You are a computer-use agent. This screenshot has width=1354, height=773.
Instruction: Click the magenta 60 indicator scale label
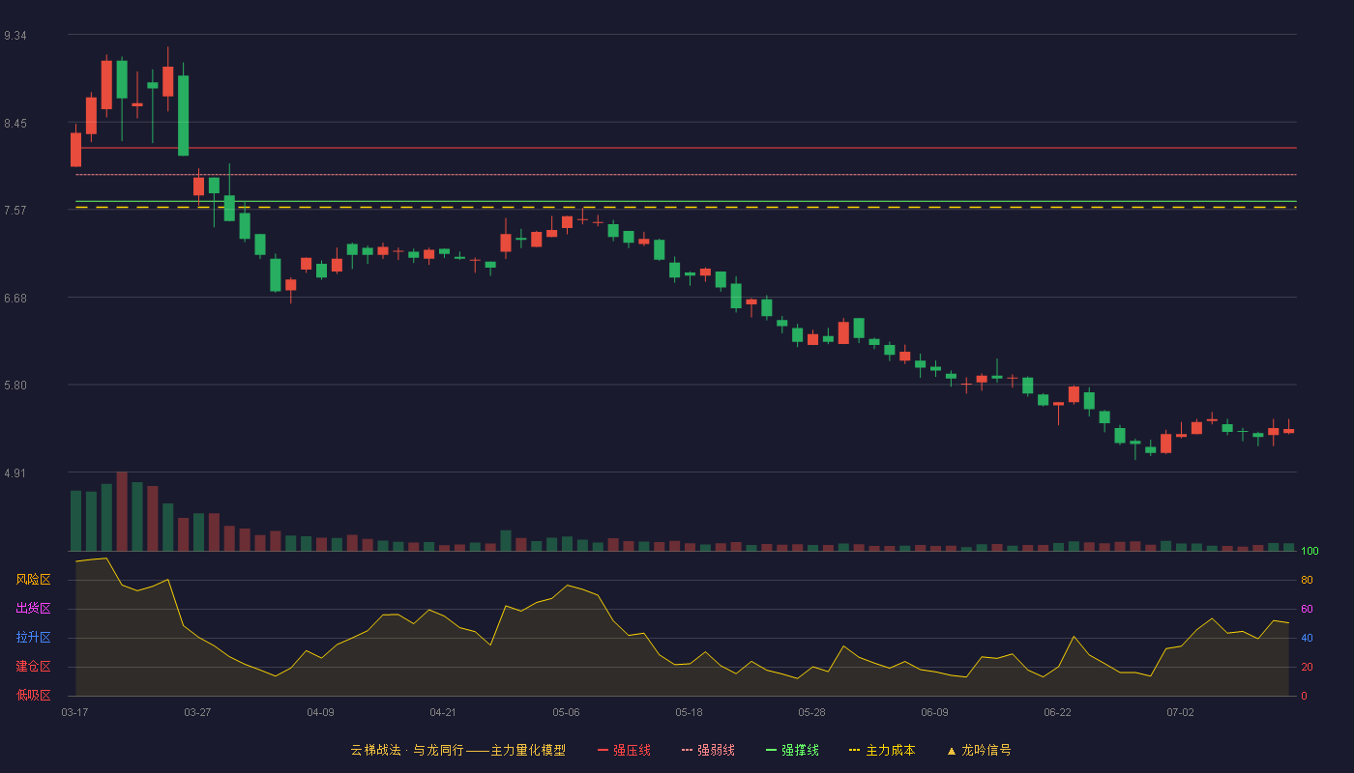(x=1306, y=609)
